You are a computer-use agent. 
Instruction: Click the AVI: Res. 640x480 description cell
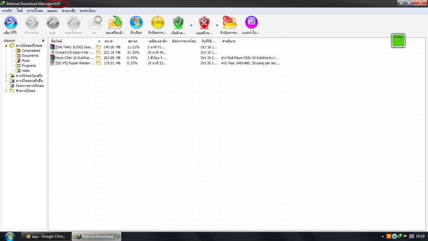(x=250, y=63)
